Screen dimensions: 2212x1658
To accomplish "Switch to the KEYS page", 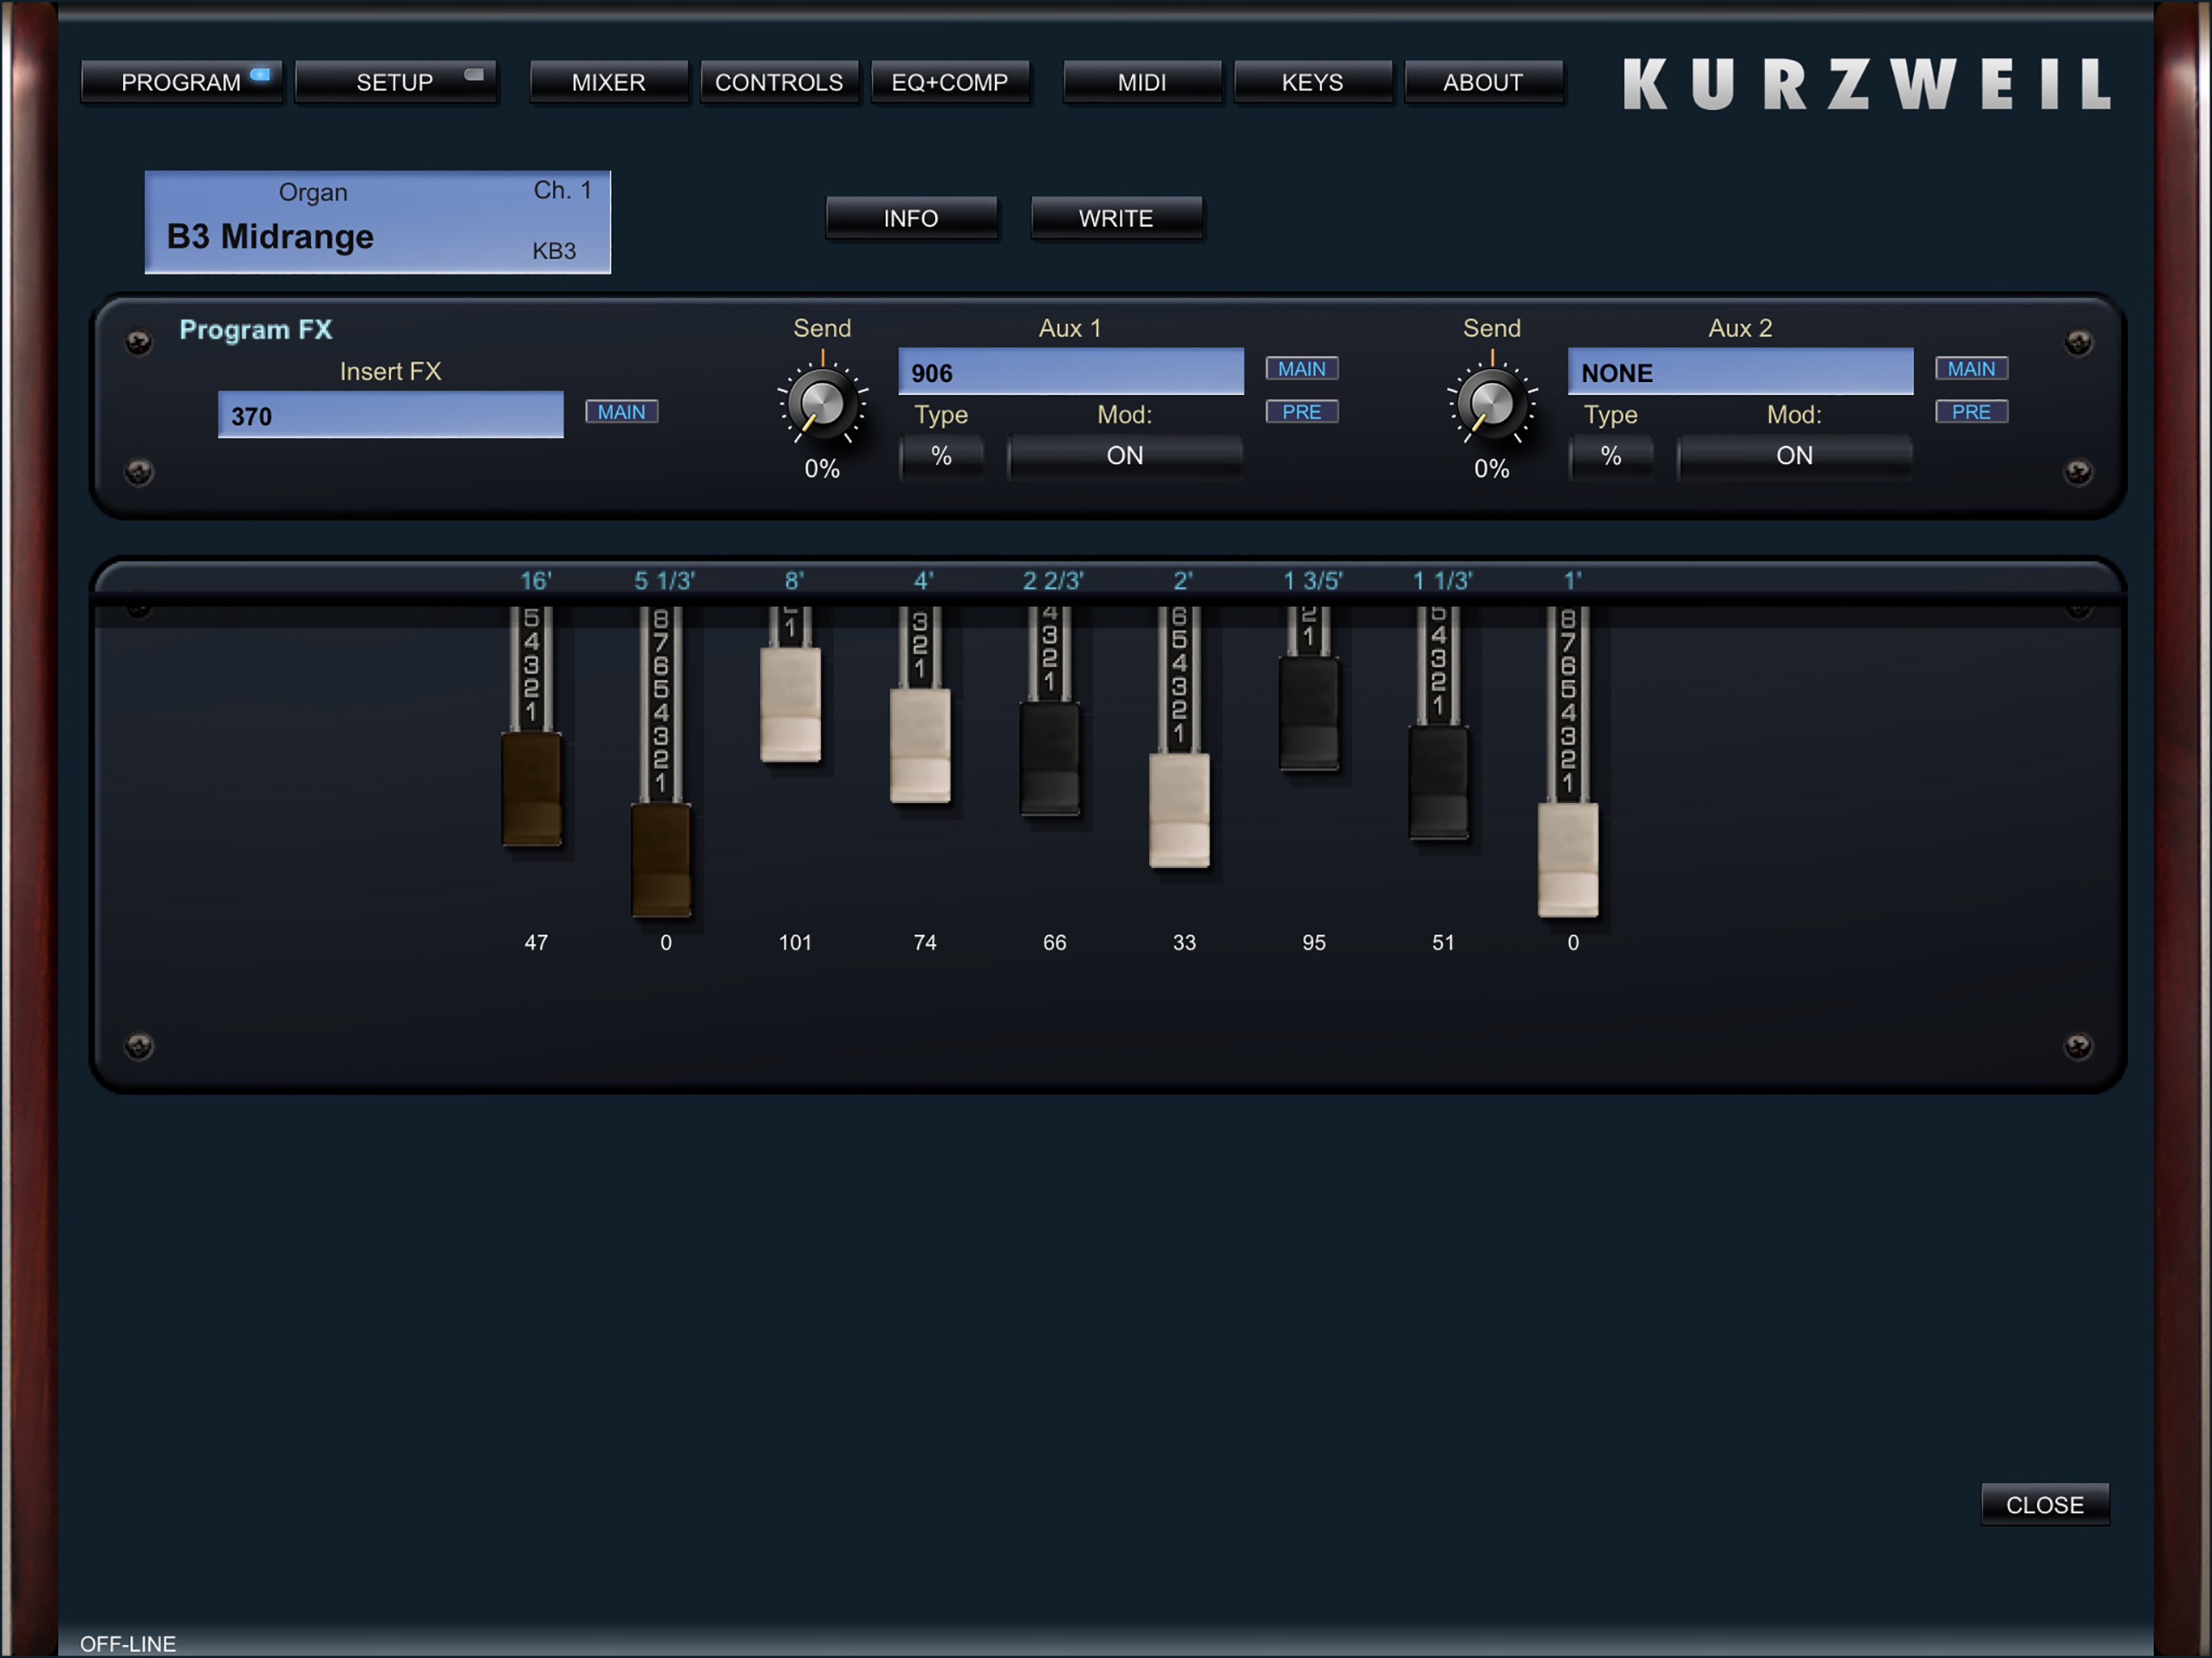I will (1313, 82).
